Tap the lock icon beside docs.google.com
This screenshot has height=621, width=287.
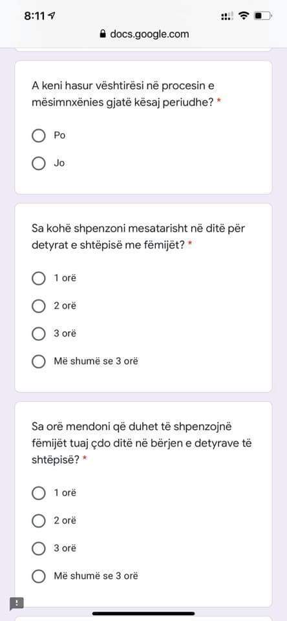click(103, 34)
